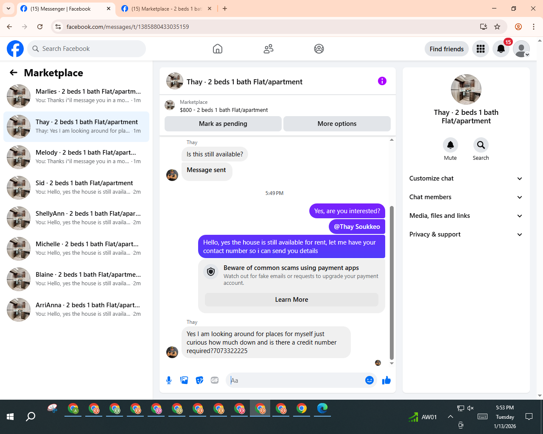Click the Facebook logo icon
The image size is (543, 434).
(x=15, y=49)
